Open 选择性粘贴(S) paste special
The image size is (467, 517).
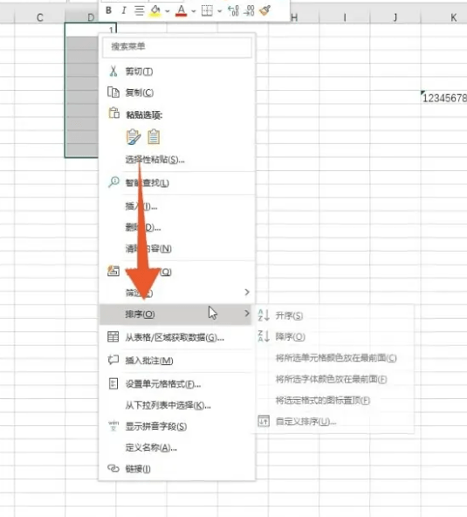(155, 160)
